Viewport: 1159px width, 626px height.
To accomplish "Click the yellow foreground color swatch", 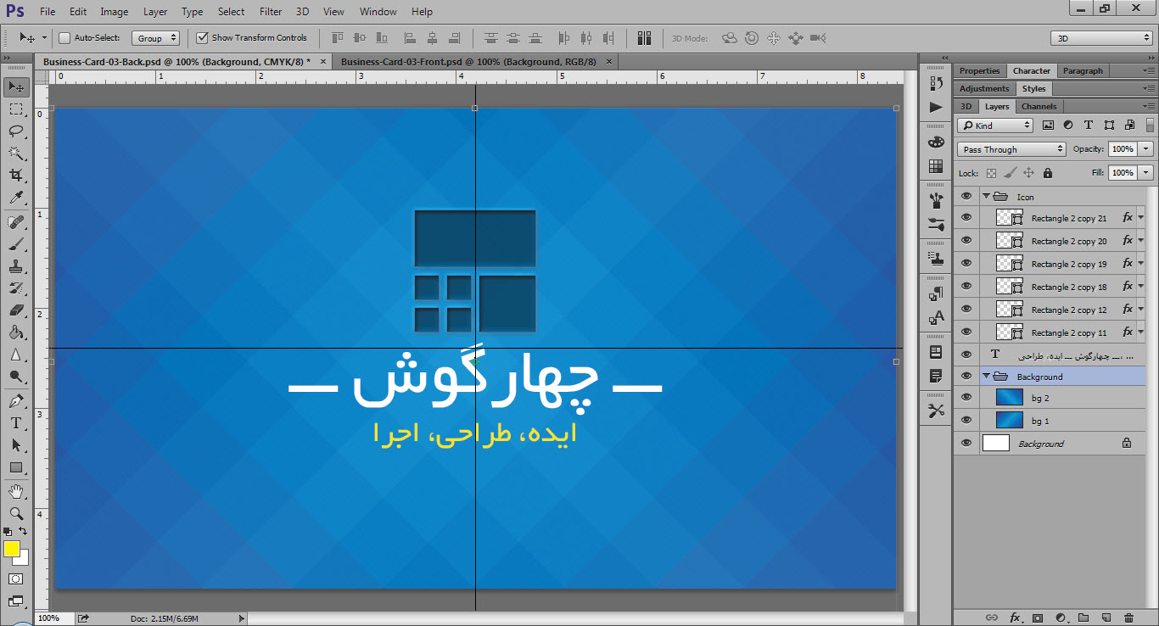I will pos(12,549).
